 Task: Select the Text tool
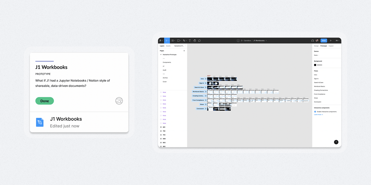click(190, 40)
